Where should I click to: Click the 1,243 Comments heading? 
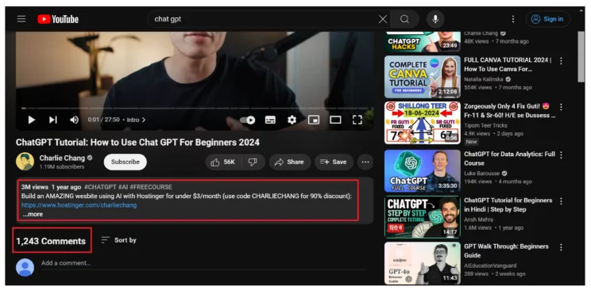51,241
